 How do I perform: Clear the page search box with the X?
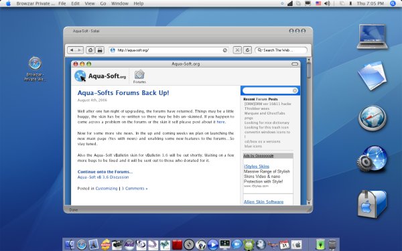tap(295, 90)
